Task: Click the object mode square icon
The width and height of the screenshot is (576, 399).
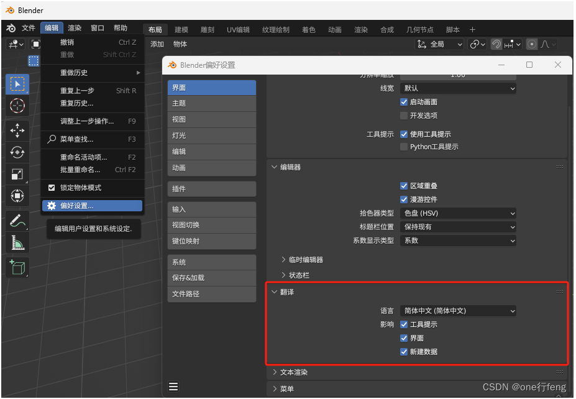Action: tap(35, 45)
